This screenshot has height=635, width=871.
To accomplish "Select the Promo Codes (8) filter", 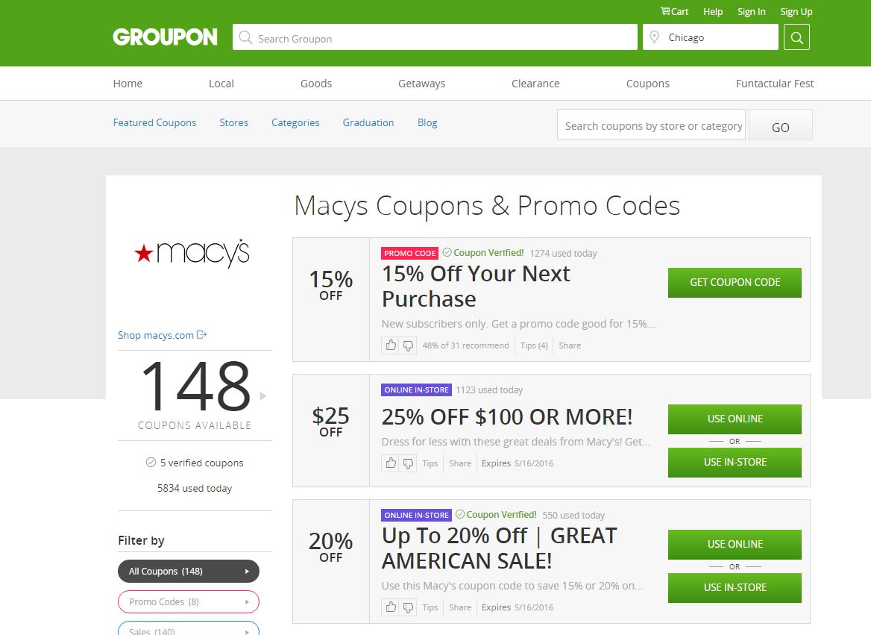I will pos(189,601).
